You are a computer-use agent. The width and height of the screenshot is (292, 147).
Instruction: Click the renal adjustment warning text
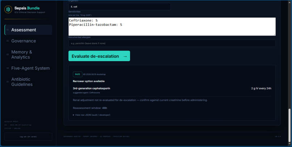point(140,100)
